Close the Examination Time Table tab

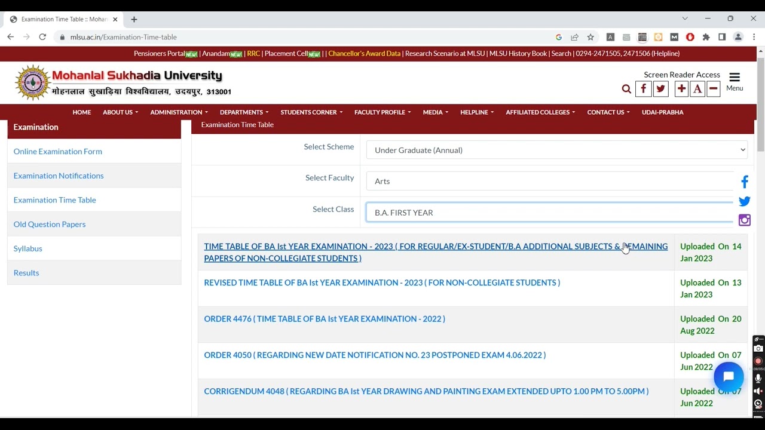tap(115, 19)
